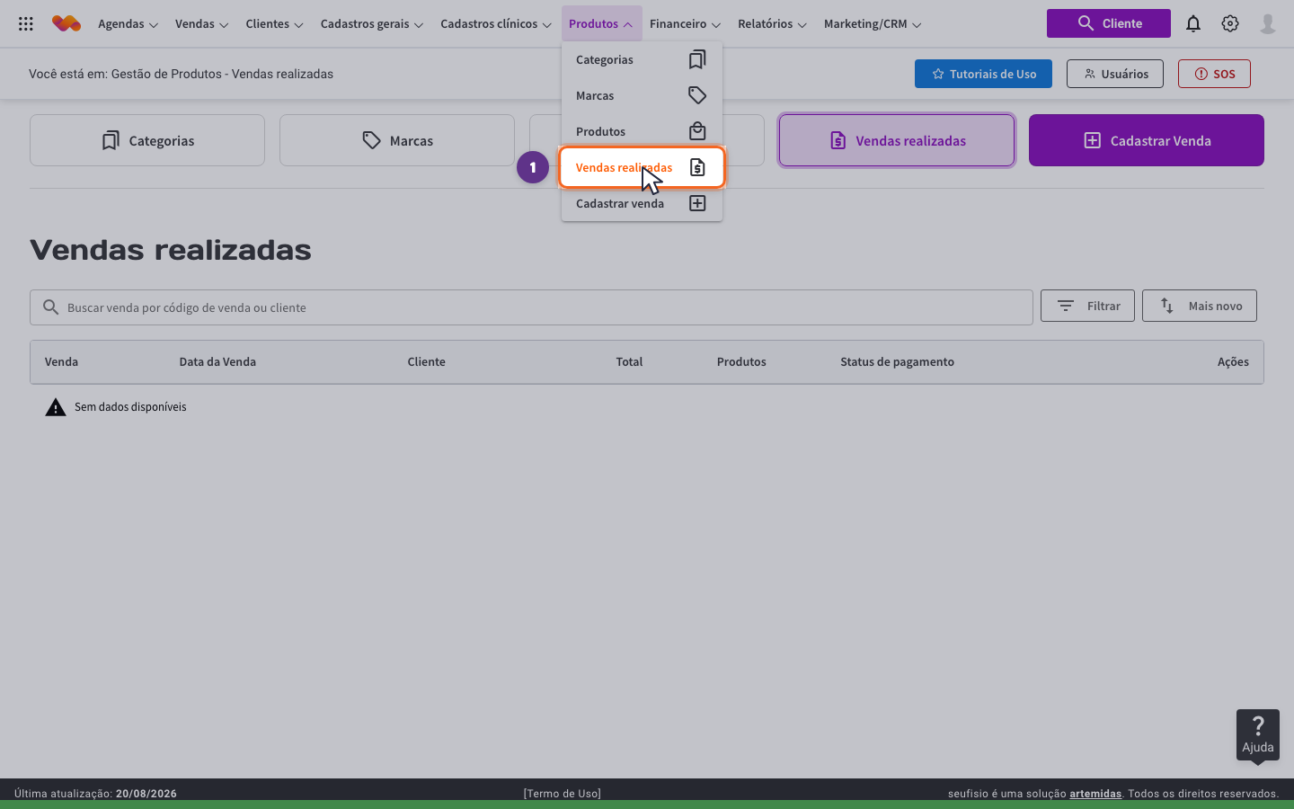
Task: Open the Relatórios dropdown menu
Action: [x=772, y=24]
